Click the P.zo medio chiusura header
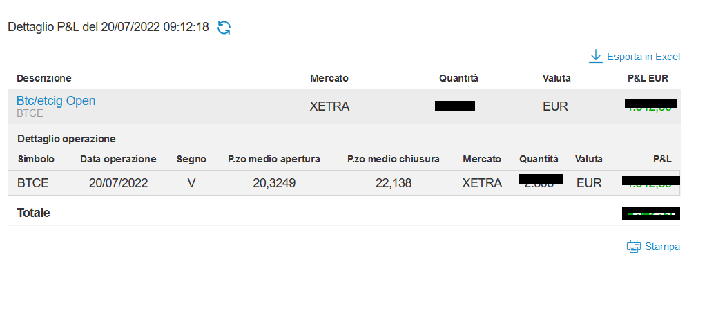 coord(393,159)
